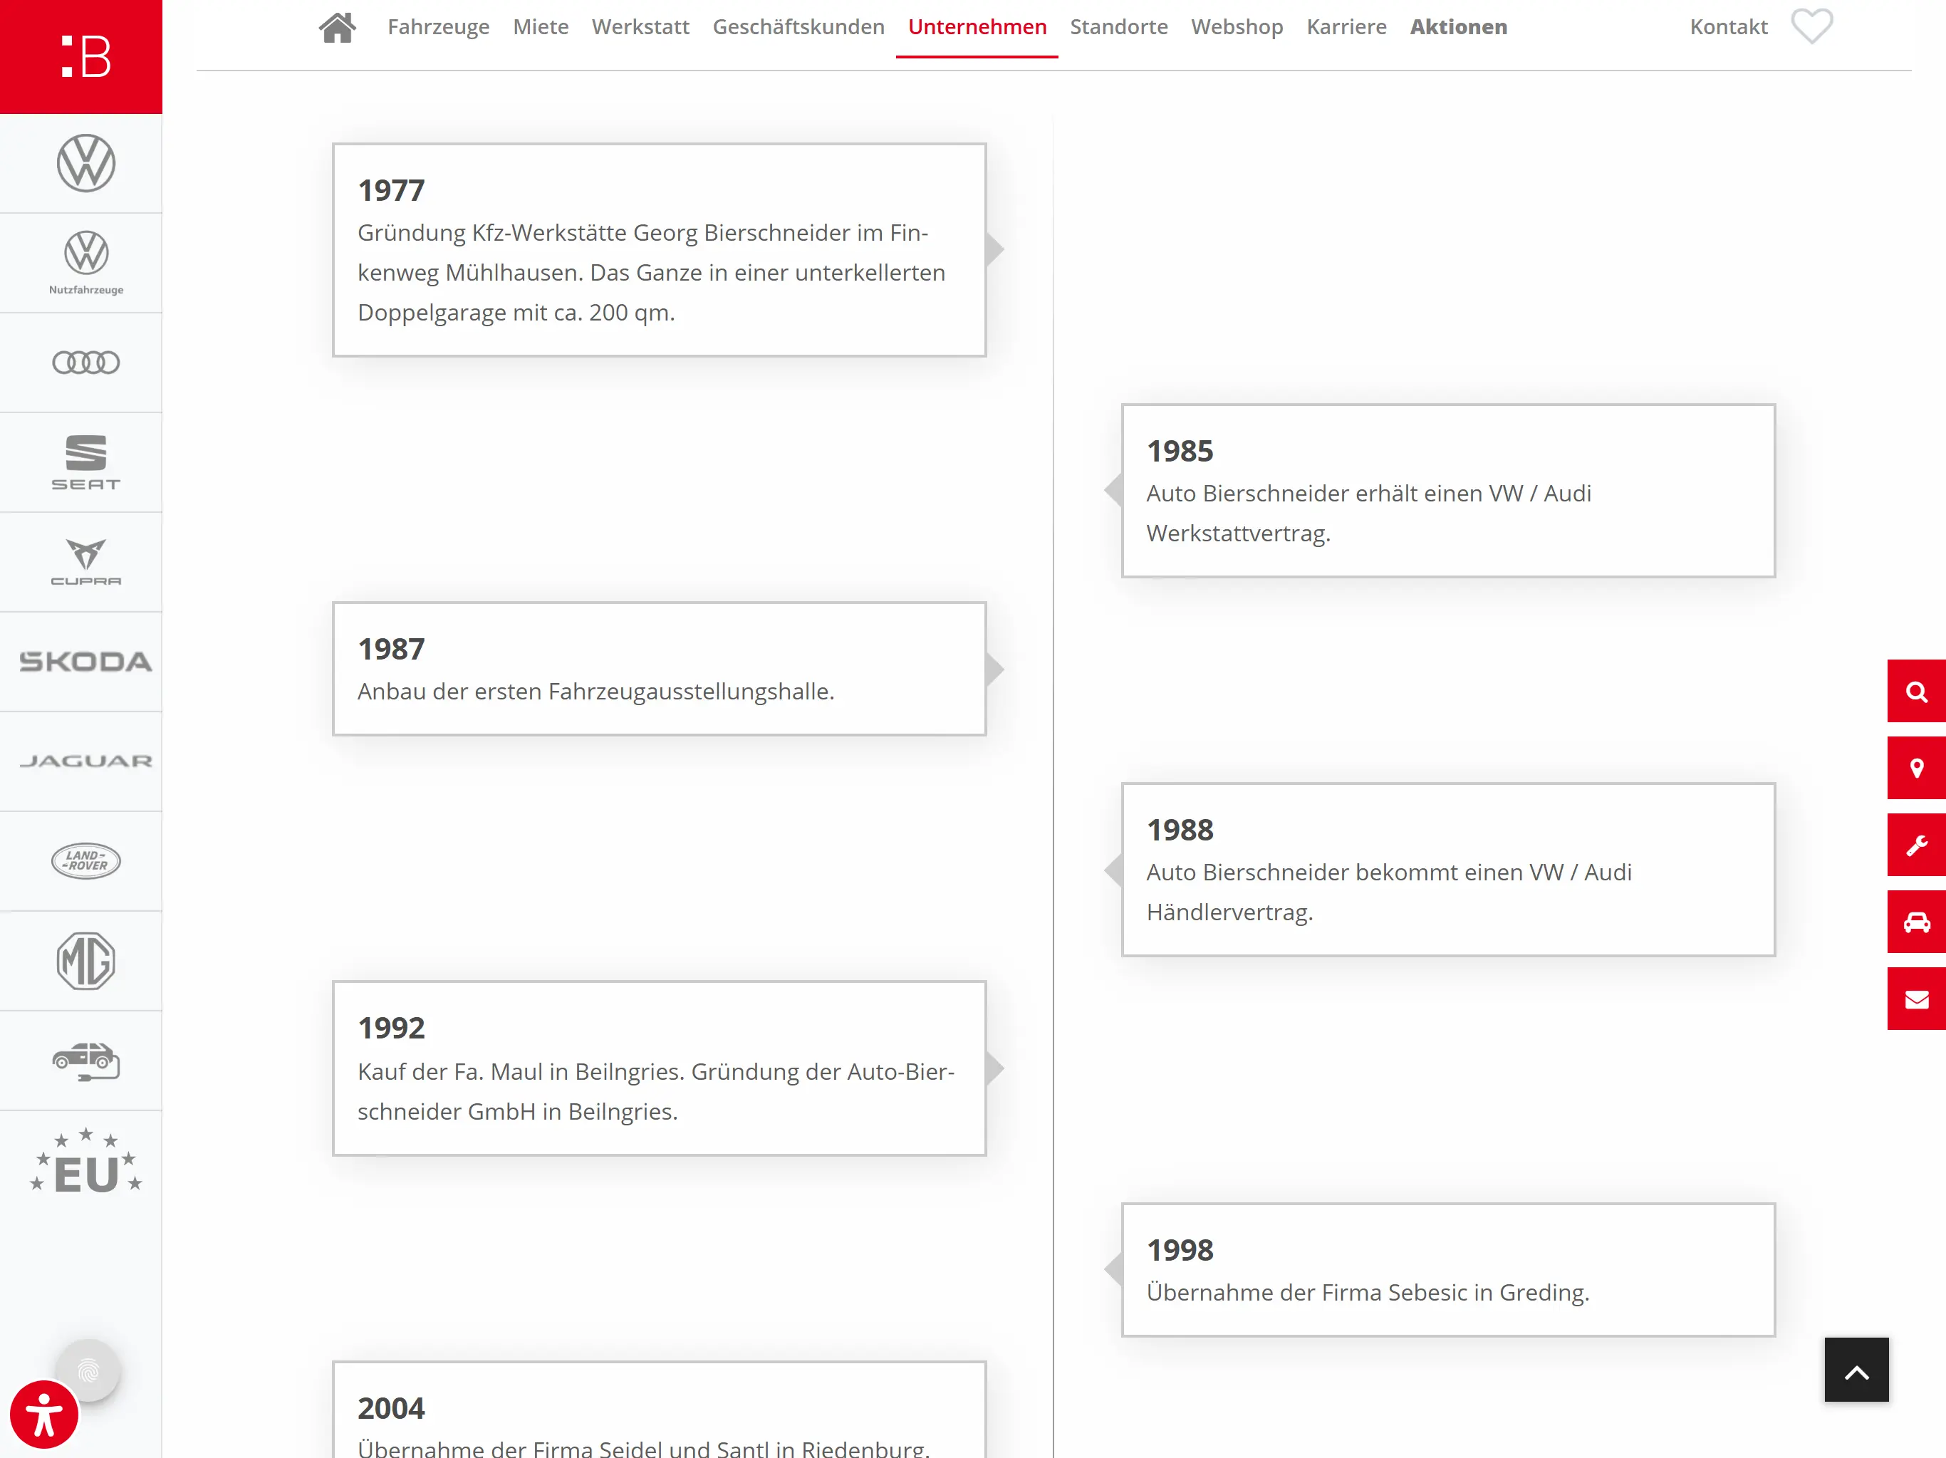
Task: Open the red wrench service button
Action: click(x=1916, y=845)
